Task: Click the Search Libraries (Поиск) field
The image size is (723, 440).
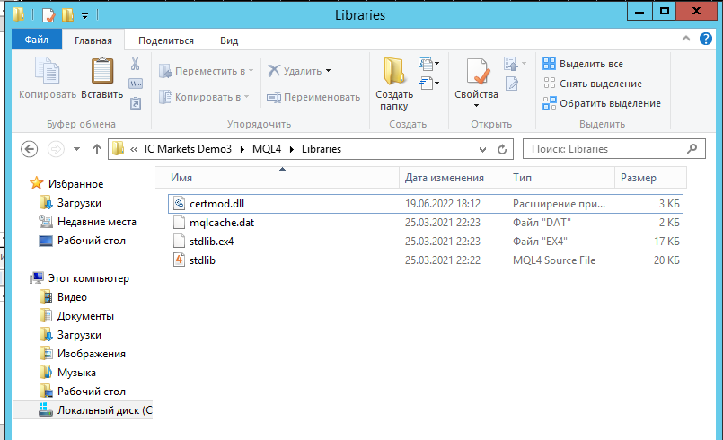Action: pos(613,149)
